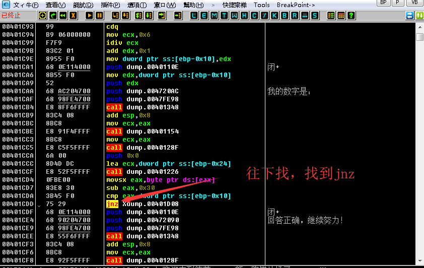Screen dimensions: 424x268
Task: Open the 快捷菜单 menu
Action: 235,5
